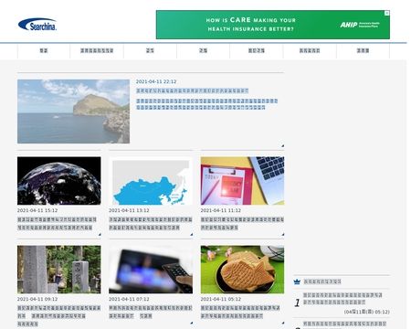This screenshot has width=411, height=329.
Task: Open the blue Asia map thumbnail
Action: 151,181
